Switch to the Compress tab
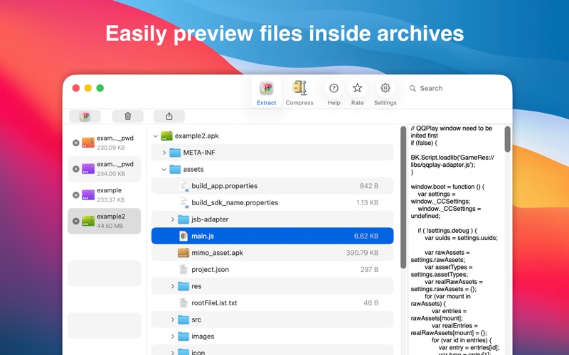 click(299, 93)
